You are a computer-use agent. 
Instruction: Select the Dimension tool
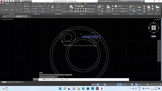58,8
